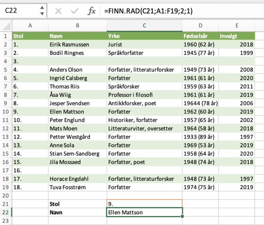Select column C header
Screen dimensions: 264x225
coord(144,25)
